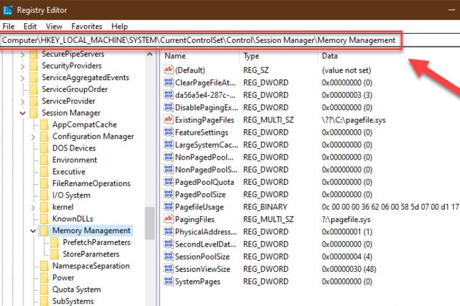
Task: Select the NamespaceSeparation key
Action: pyautogui.click(x=91, y=266)
